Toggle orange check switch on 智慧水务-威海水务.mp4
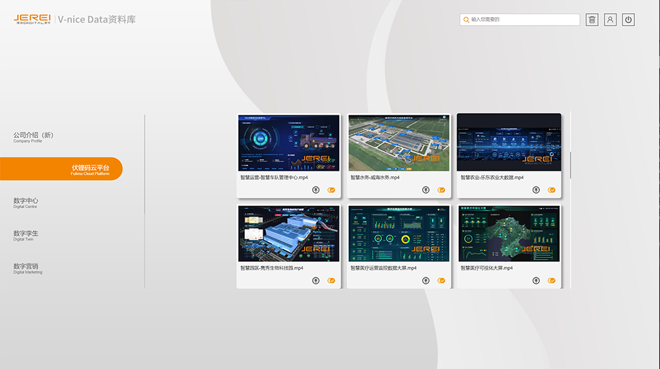Viewport: 660px width, 369px height. click(442, 190)
